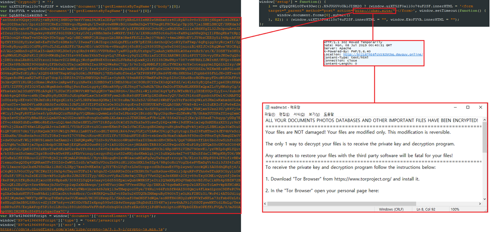Click the window['CryptoJS'] code line
The image size is (492, 232).
tap(27, 2)
